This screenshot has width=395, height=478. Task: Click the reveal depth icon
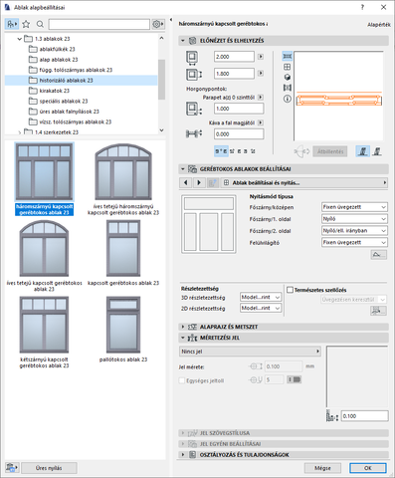coord(194,134)
